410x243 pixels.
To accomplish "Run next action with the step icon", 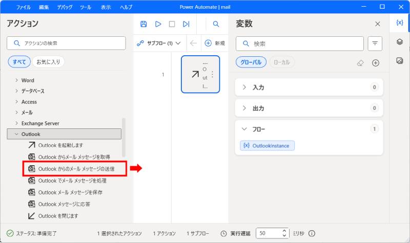I will [186, 24].
